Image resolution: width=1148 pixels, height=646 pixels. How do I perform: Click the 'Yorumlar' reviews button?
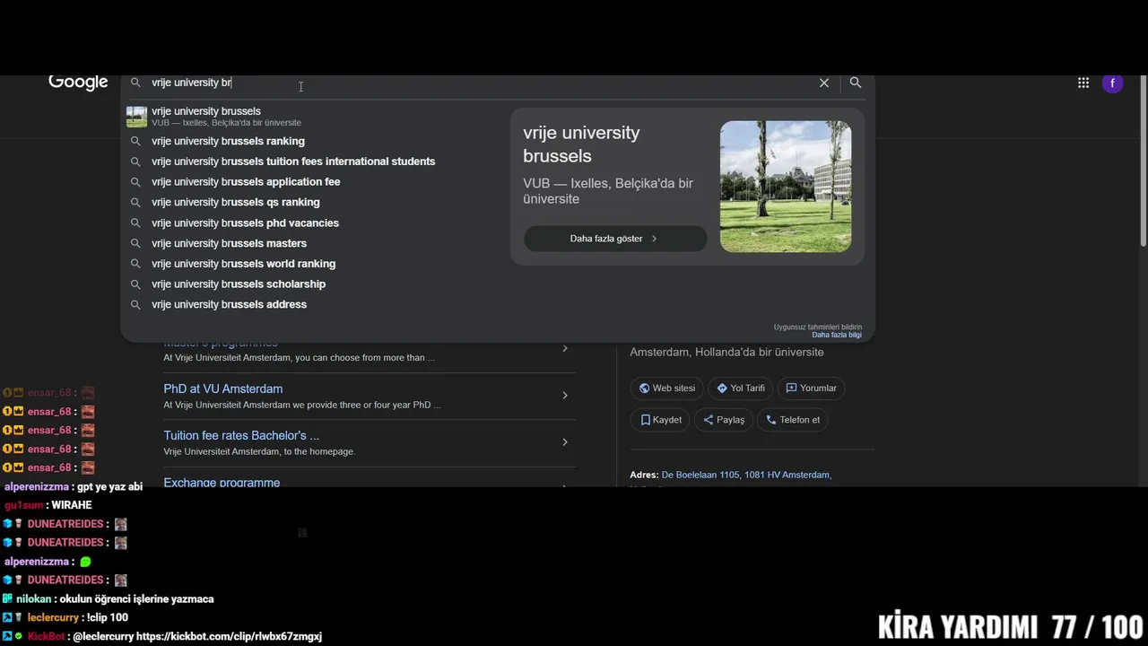coord(811,388)
